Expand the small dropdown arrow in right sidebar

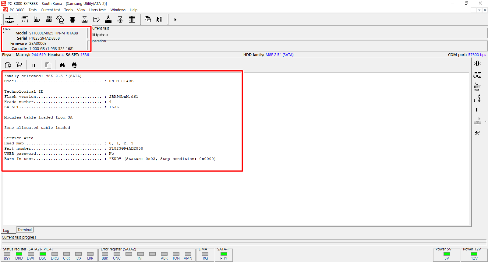pos(486,121)
